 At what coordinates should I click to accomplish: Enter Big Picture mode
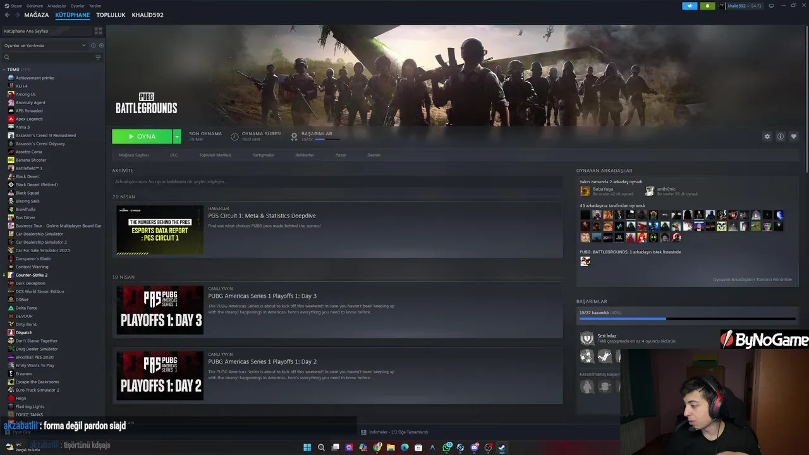771,6
